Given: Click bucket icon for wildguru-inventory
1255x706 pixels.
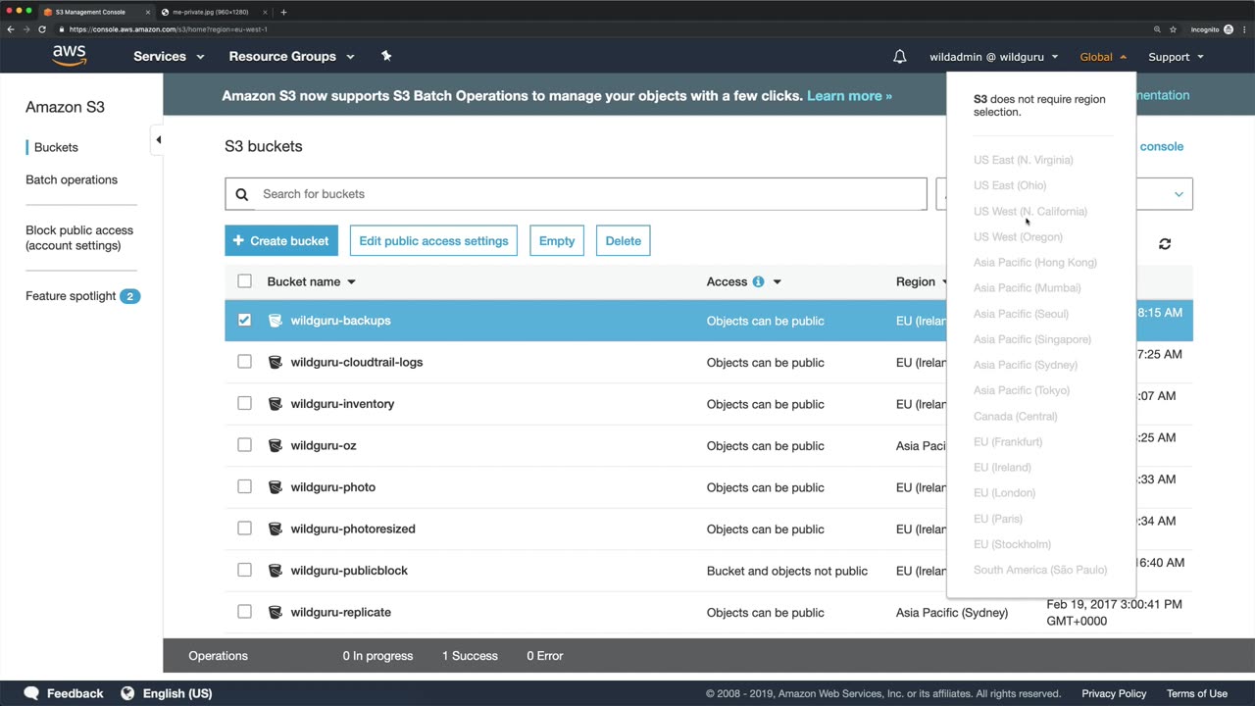Looking at the screenshot, I should pyautogui.click(x=276, y=404).
